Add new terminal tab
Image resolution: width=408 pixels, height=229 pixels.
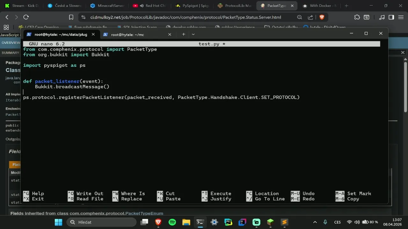coord(184,34)
